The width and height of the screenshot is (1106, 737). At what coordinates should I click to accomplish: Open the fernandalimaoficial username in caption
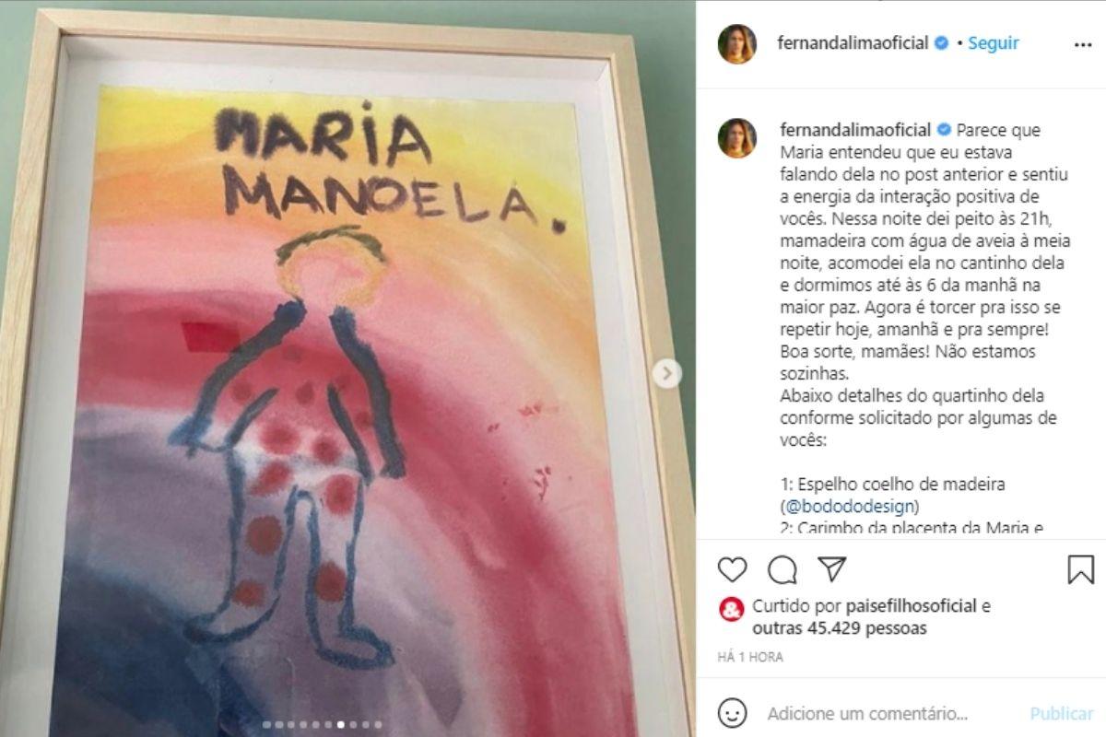point(855,130)
